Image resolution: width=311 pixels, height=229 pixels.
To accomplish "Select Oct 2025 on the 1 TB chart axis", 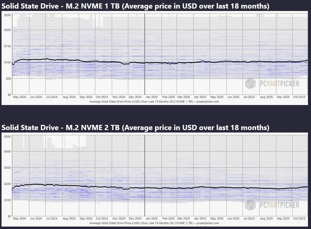I will click(x=299, y=97).
